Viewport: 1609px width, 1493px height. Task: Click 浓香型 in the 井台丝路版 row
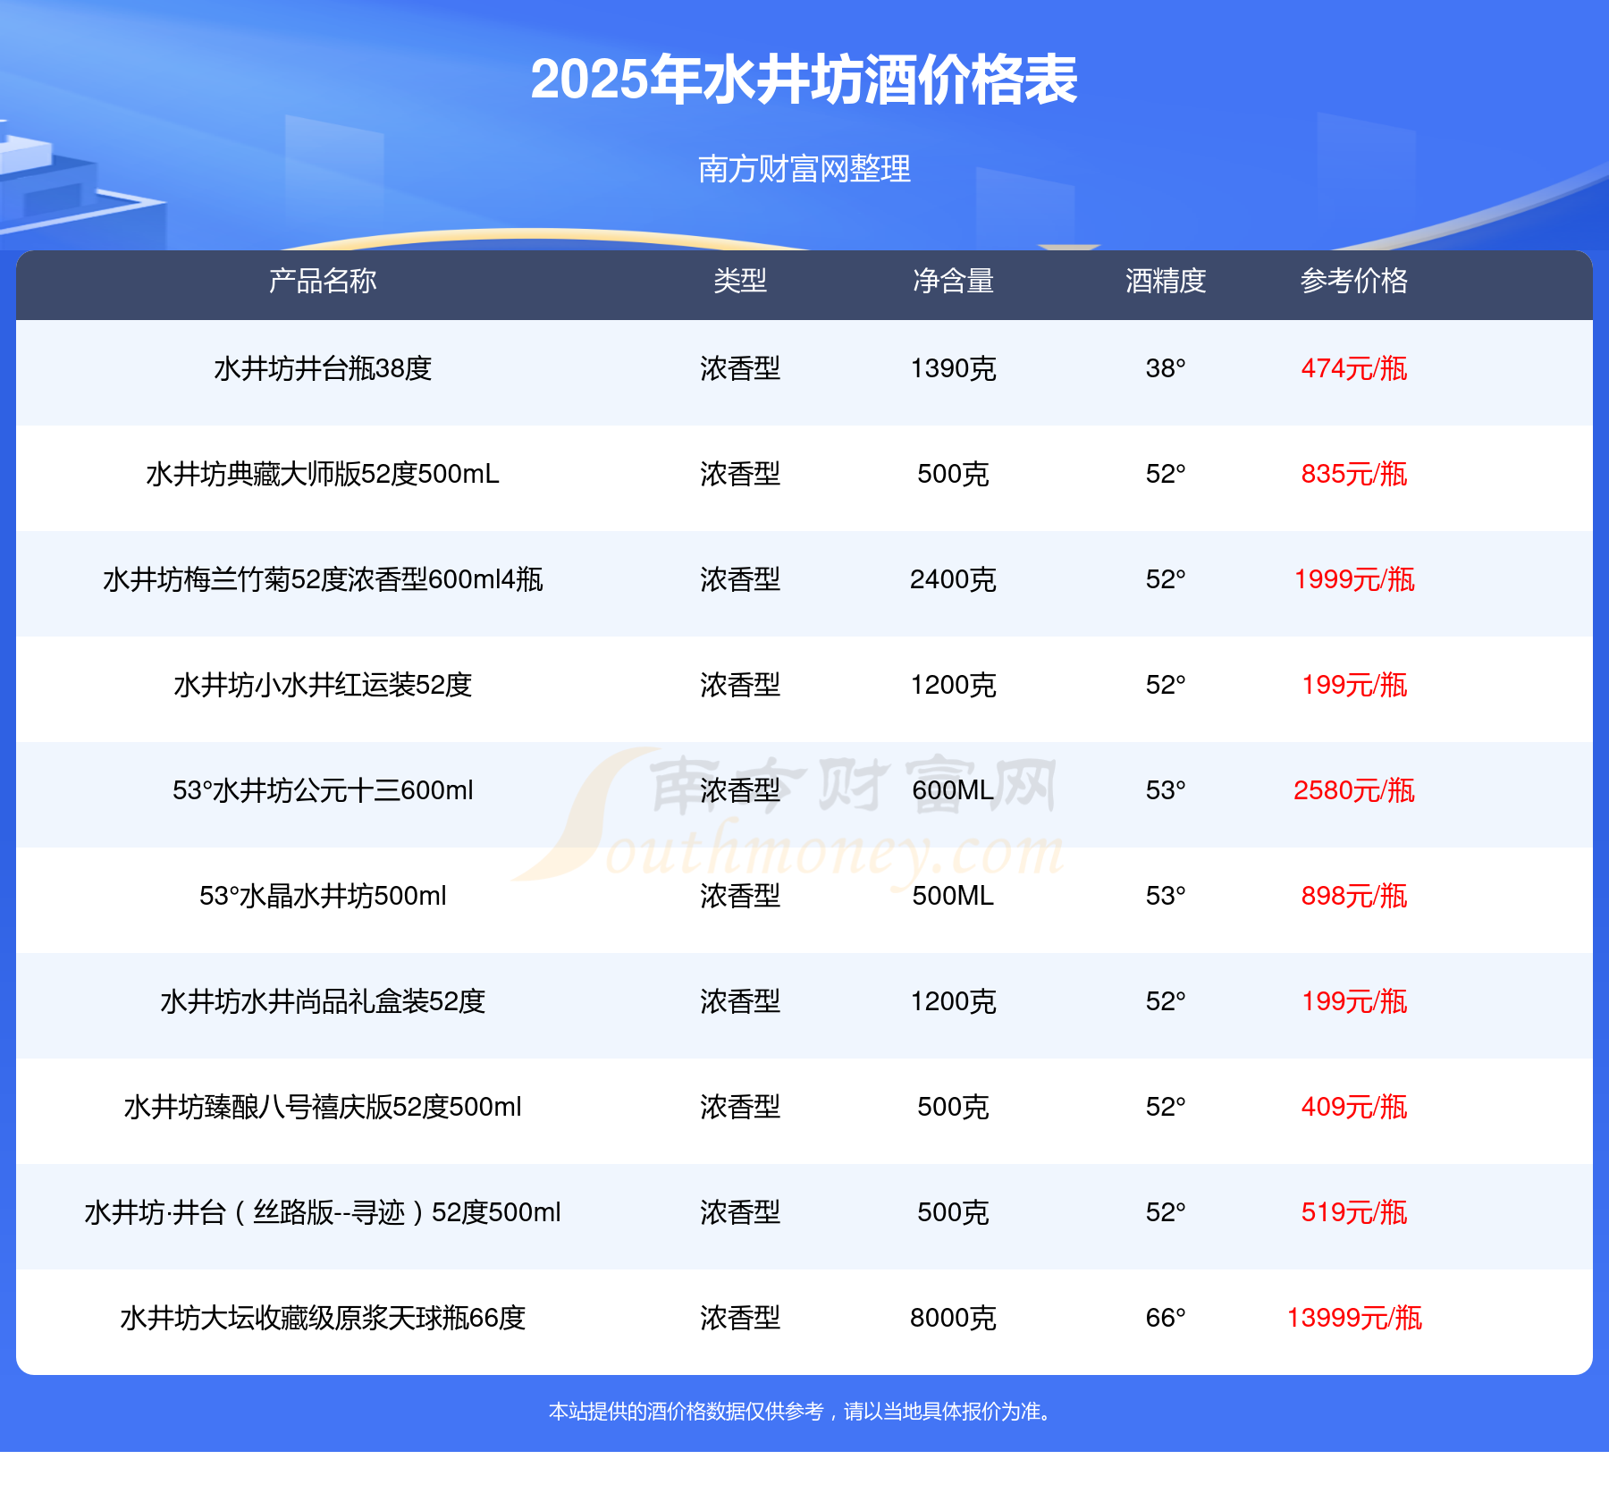pyautogui.click(x=740, y=1212)
